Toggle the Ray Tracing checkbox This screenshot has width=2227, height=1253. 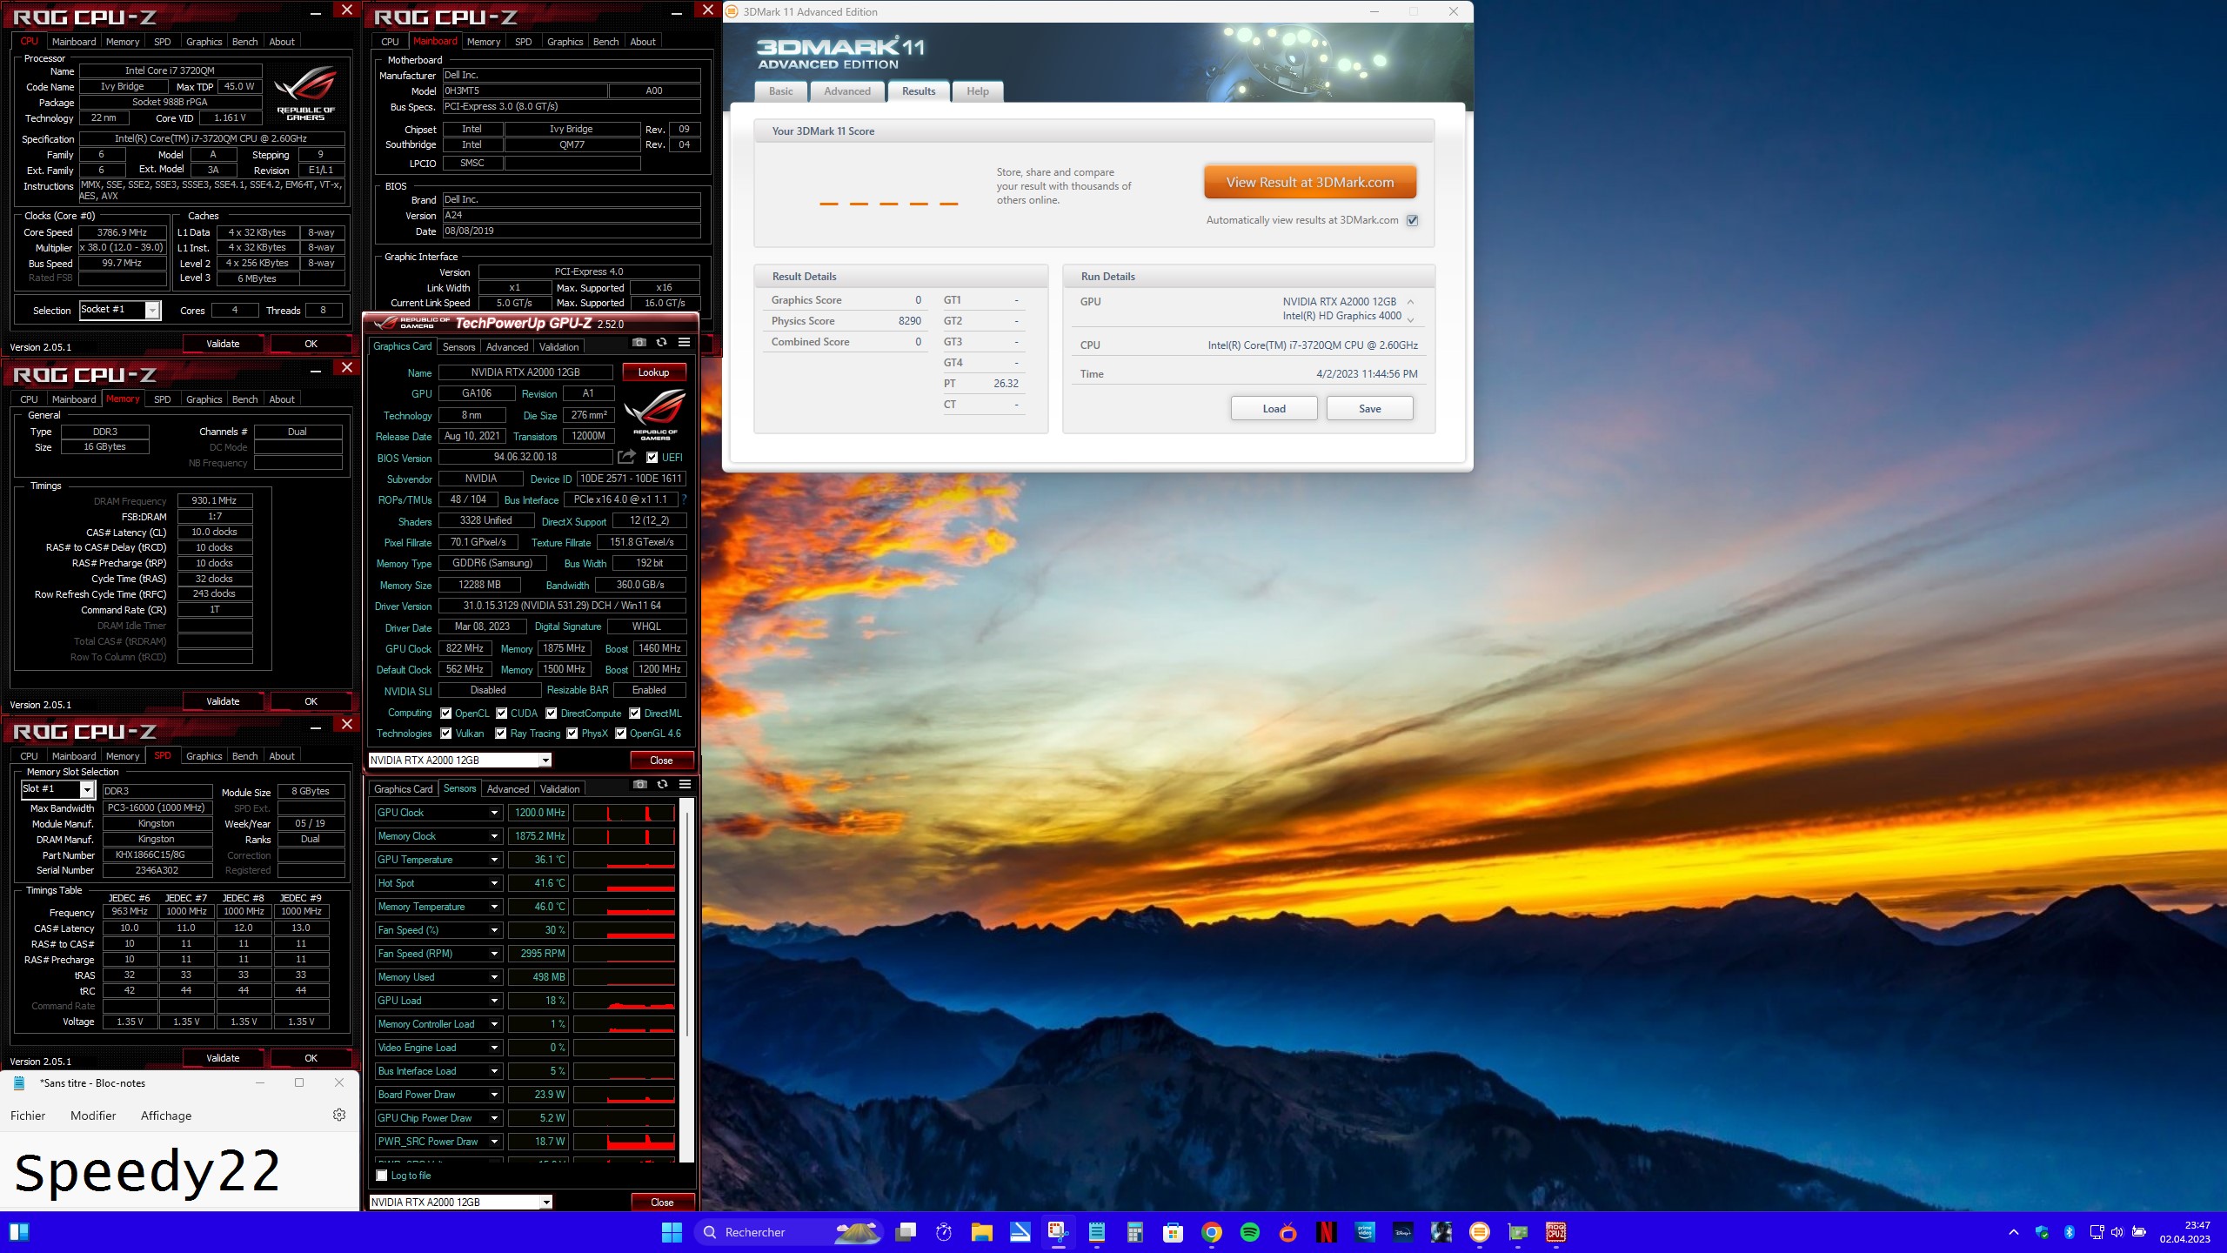501,734
